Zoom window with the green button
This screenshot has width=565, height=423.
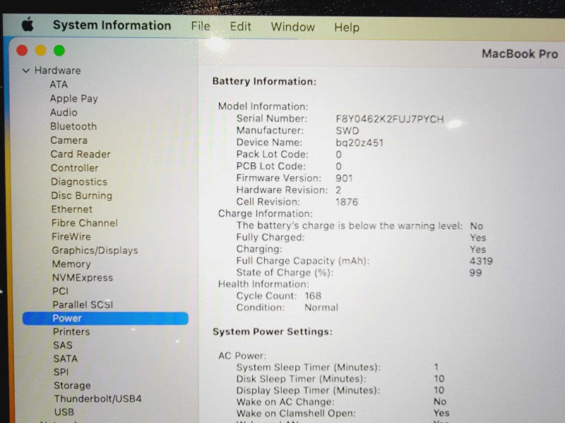(59, 51)
